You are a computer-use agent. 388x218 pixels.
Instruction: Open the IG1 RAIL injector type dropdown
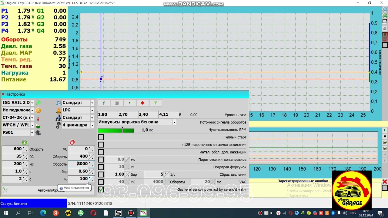coord(32,103)
